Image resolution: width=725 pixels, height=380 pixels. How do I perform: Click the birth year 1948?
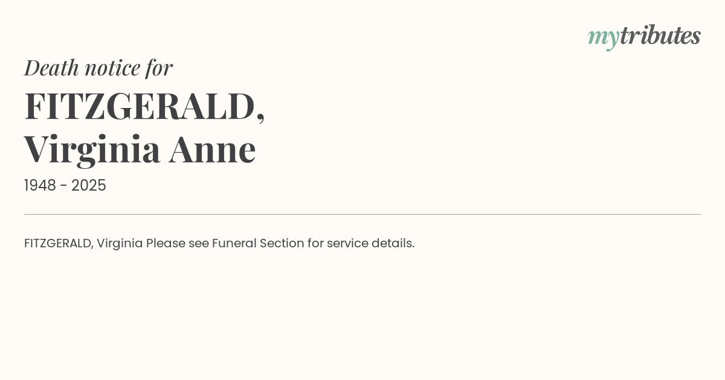[x=40, y=186]
